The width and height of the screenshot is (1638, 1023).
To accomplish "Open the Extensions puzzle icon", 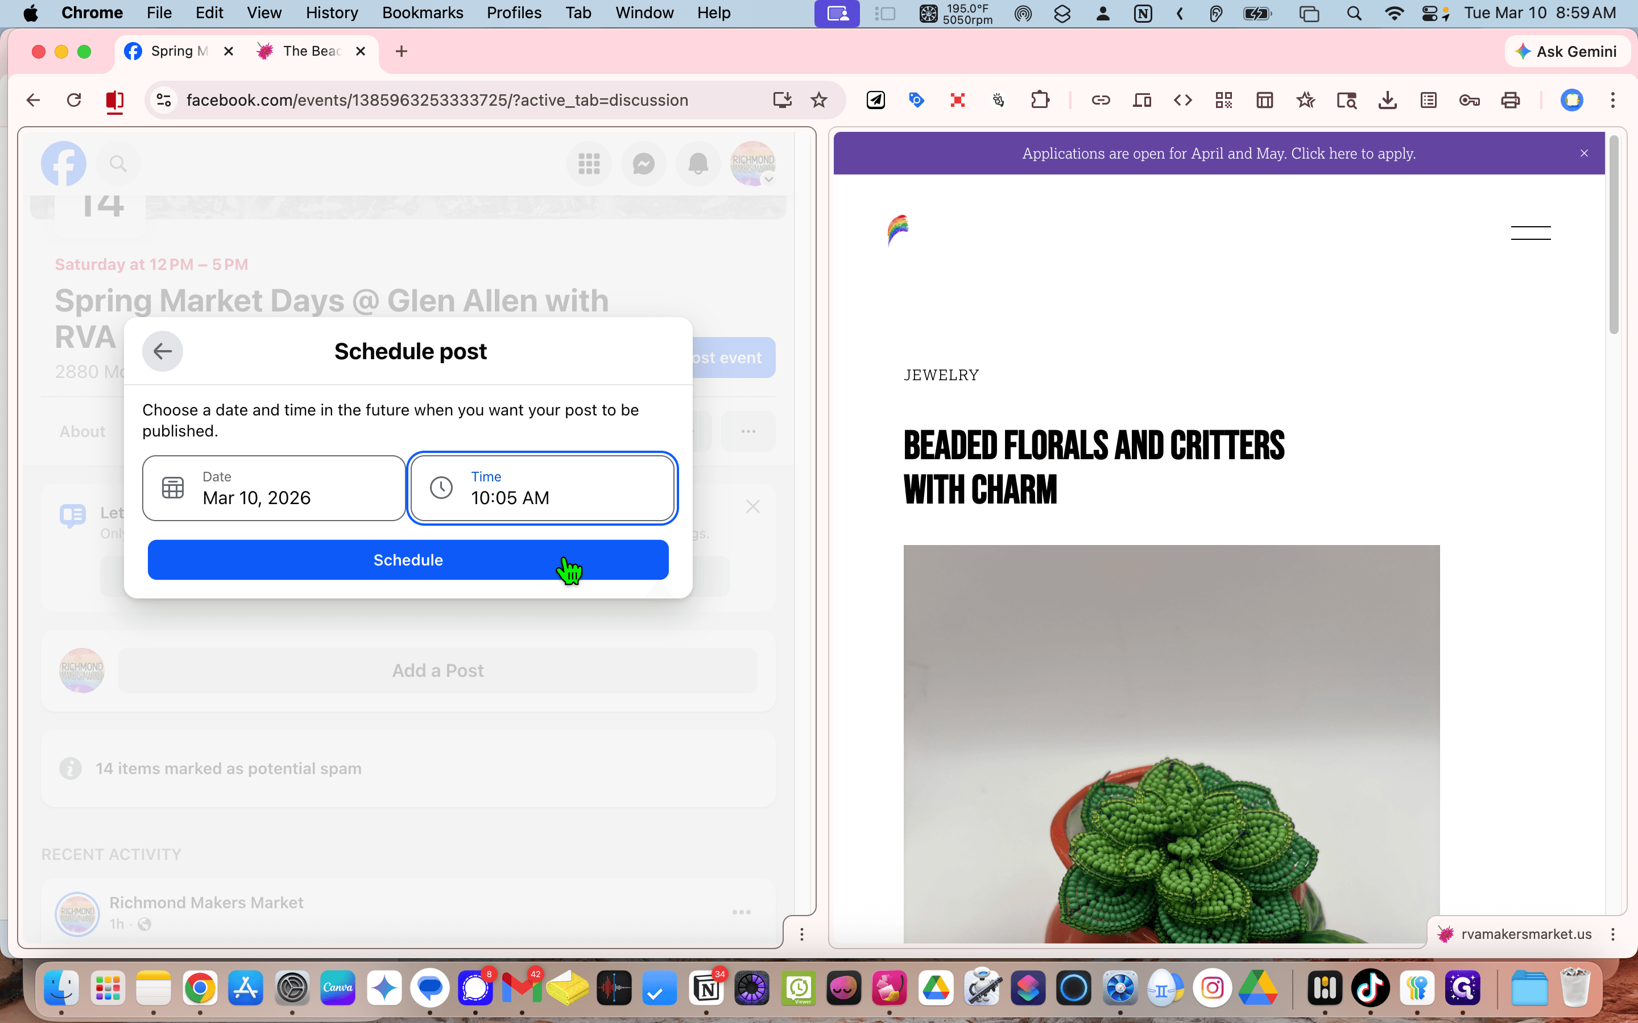I will [1040, 100].
